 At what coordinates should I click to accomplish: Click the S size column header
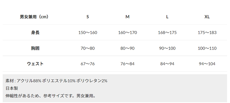(88, 17)
